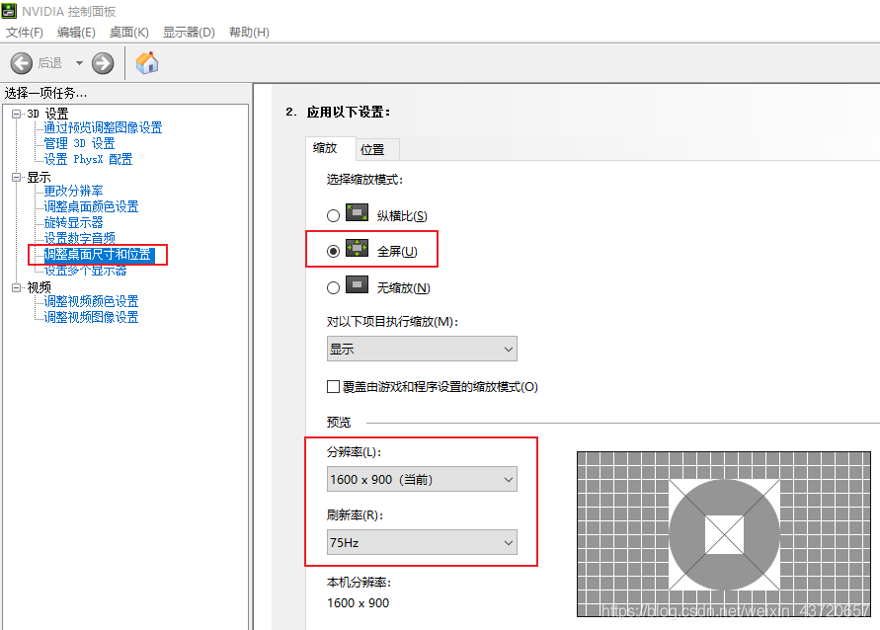Select the 纵横比(S) radio button
Image resolution: width=880 pixels, height=630 pixels.
334,215
